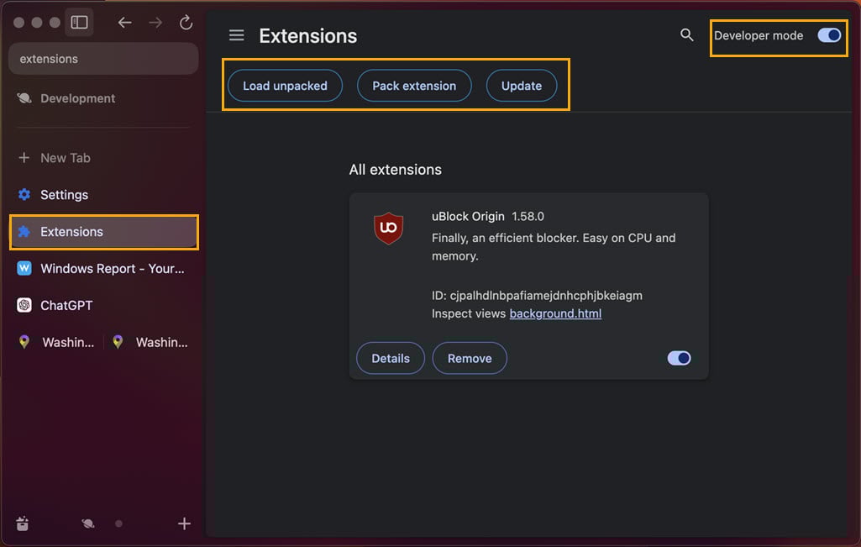Remove the uBlock Origin extension
This screenshot has width=861, height=547.
(470, 358)
